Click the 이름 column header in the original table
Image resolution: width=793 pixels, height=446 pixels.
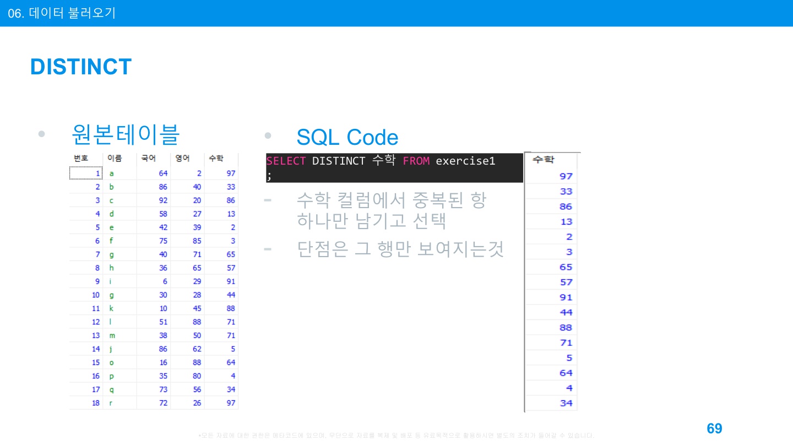pyautogui.click(x=115, y=159)
